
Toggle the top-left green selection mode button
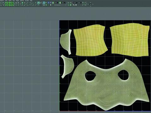click(6, 3)
